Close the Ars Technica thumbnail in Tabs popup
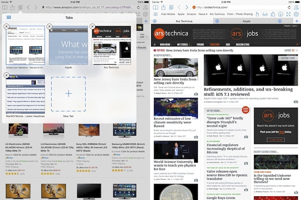This screenshot has width=301, height=200. (x=92, y=26)
